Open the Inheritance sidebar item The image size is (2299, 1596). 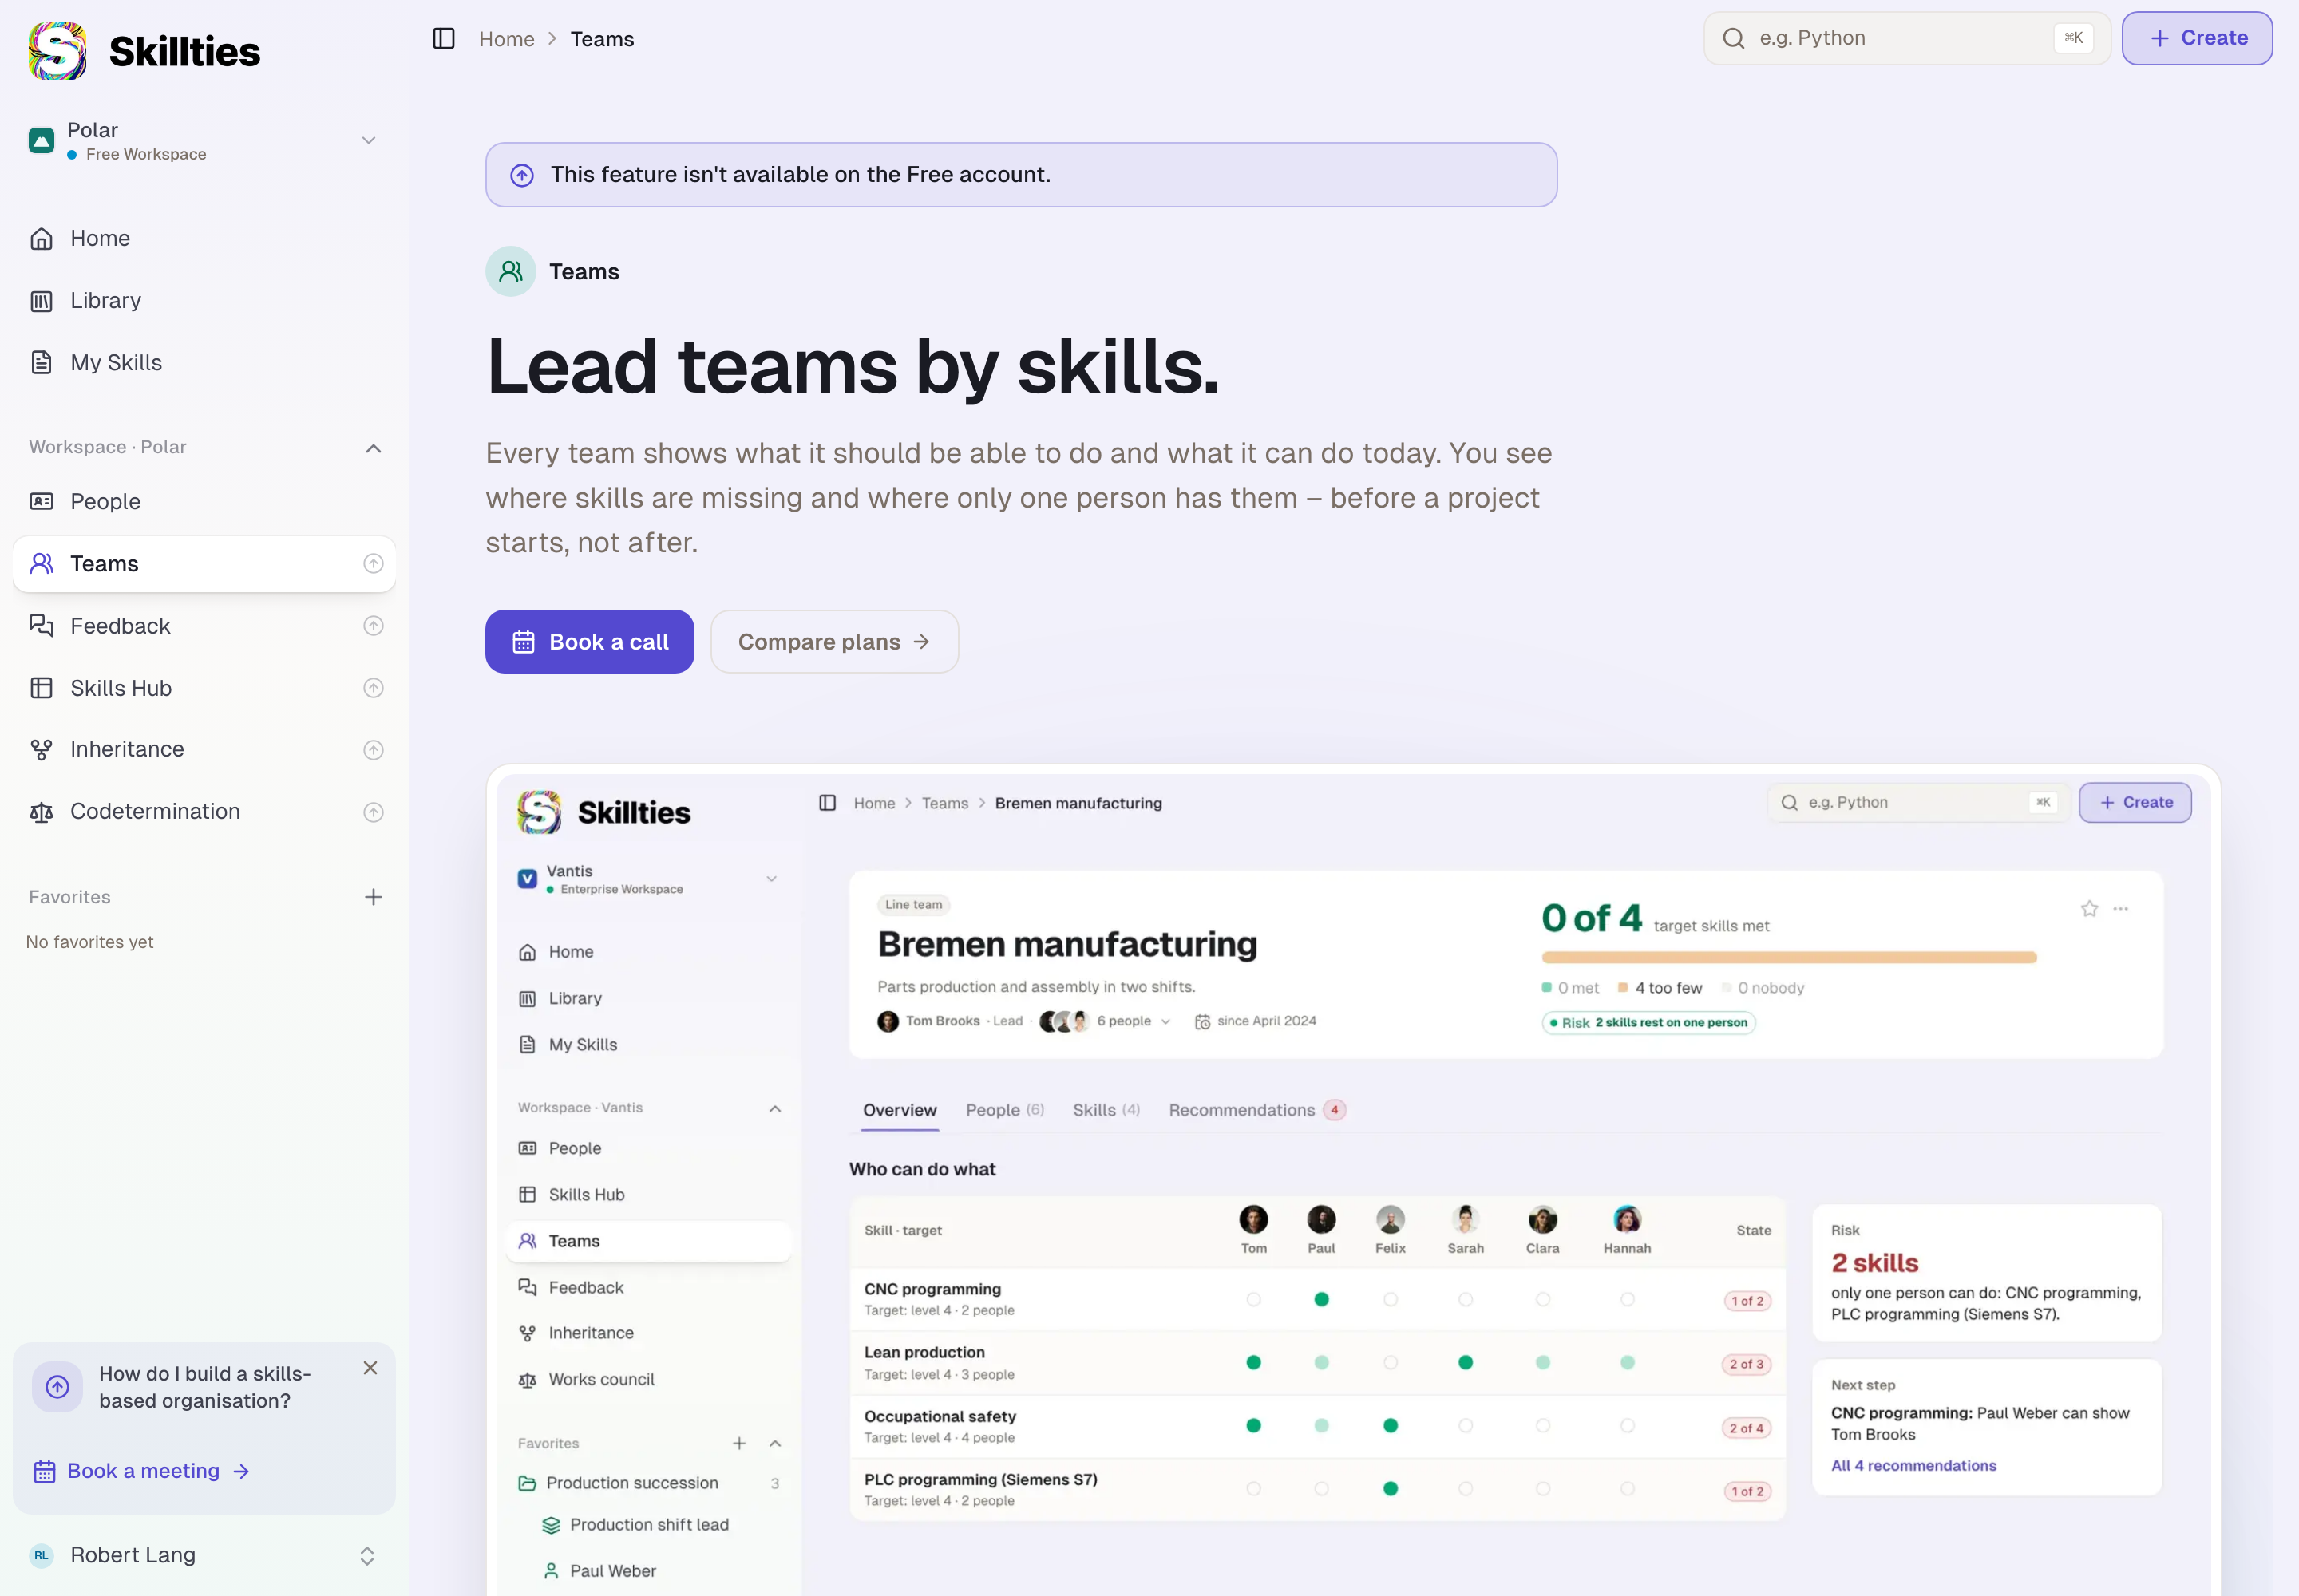(204, 749)
